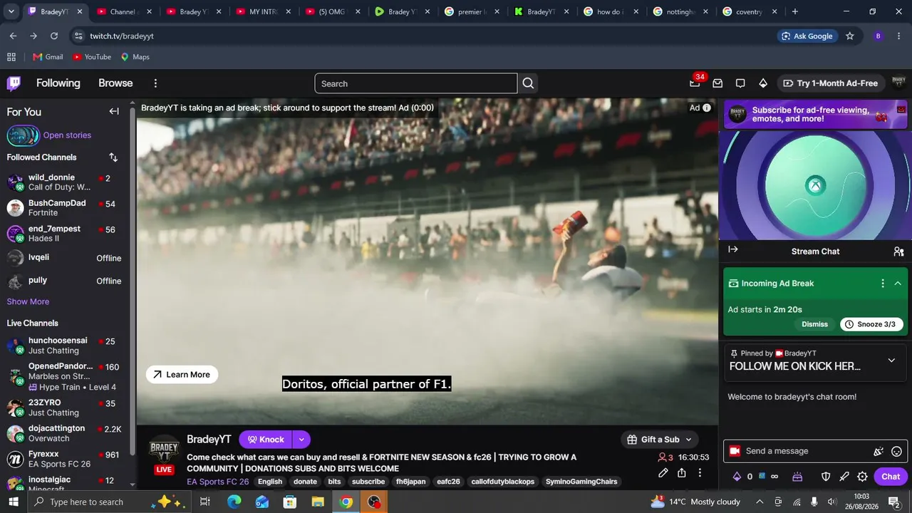Viewport: 912px width, 513px height.
Task: Click the Search input field
Action: tap(416, 83)
